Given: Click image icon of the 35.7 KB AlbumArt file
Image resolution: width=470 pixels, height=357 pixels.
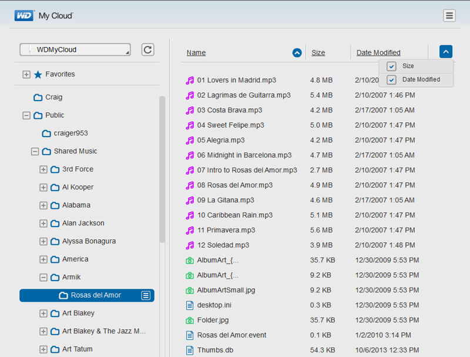Looking at the screenshot, I should click(x=190, y=261).
